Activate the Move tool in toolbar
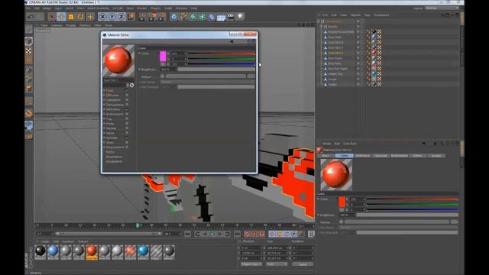 [61, 17]
